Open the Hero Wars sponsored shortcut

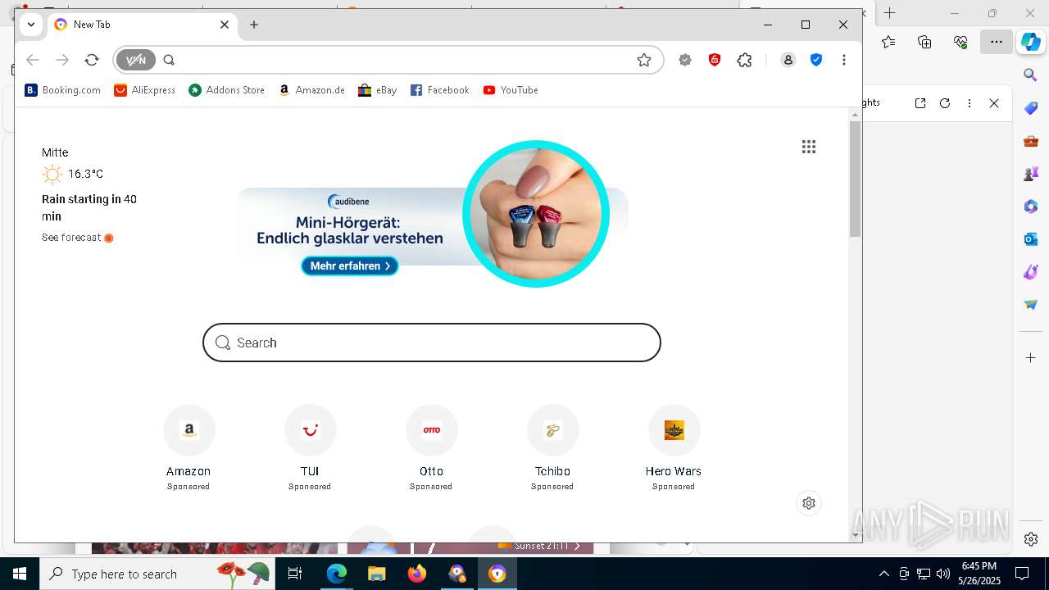coord(674,447)
